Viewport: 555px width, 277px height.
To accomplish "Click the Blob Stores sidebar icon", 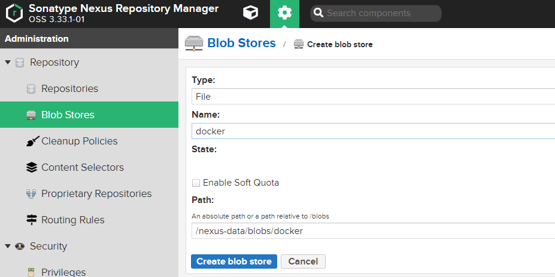I will click(31, 115).
